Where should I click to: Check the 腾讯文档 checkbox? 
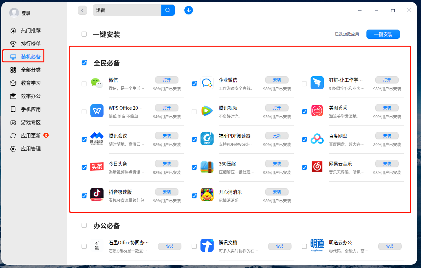[194, 246]
